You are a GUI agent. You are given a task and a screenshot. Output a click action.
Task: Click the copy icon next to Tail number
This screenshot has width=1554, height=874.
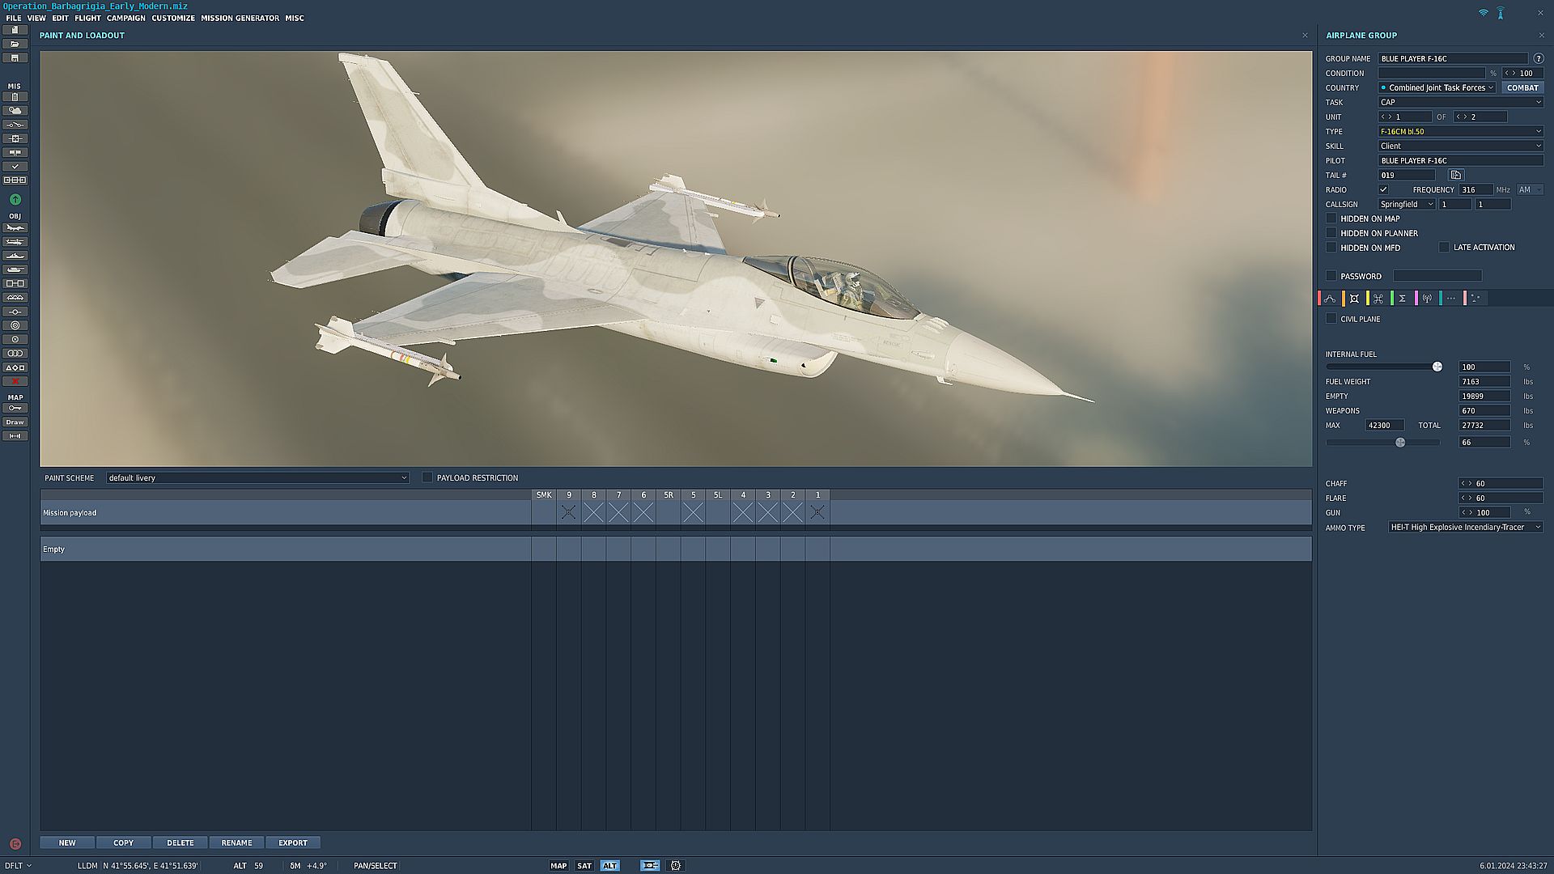click(1454, 175)
